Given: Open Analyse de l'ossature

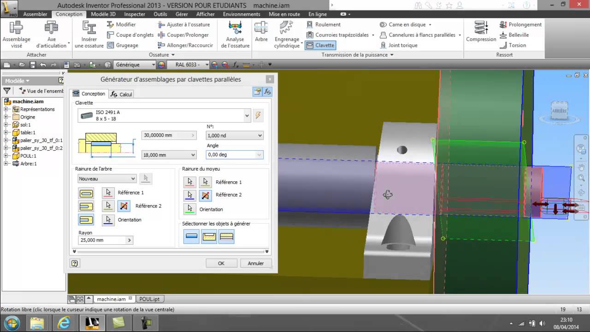Looking at the screenshot, I should pyautogui.click(x=235, y=35).
